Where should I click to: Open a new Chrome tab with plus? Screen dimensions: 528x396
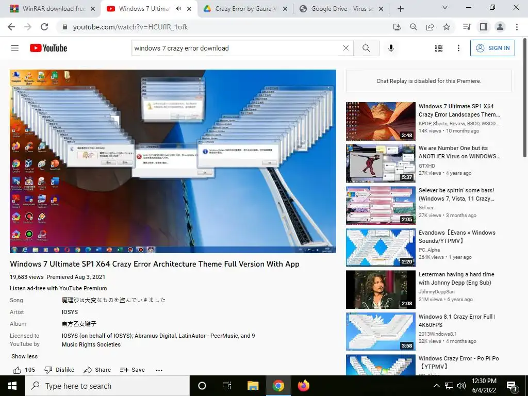tap(400, 9)
